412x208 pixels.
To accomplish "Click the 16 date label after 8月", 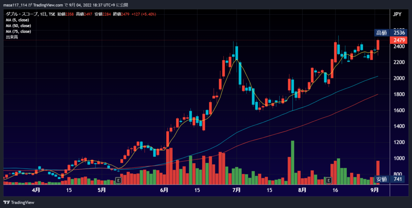I will tap(335, 190).
